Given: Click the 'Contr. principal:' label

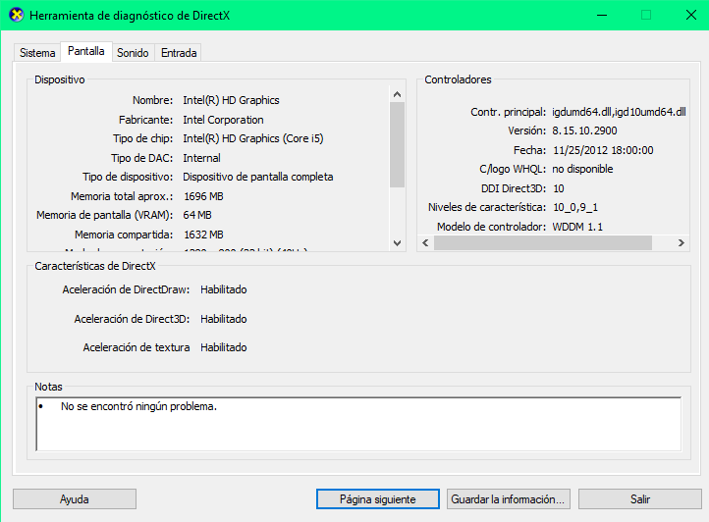Looking at the screenshot, I should (509, 112).
